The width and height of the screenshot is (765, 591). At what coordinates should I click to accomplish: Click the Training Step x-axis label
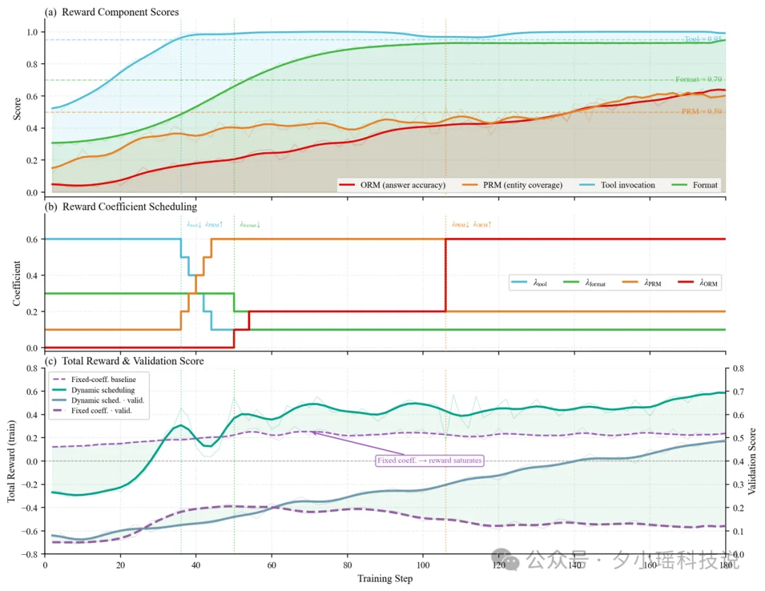[x=385, y=578]
